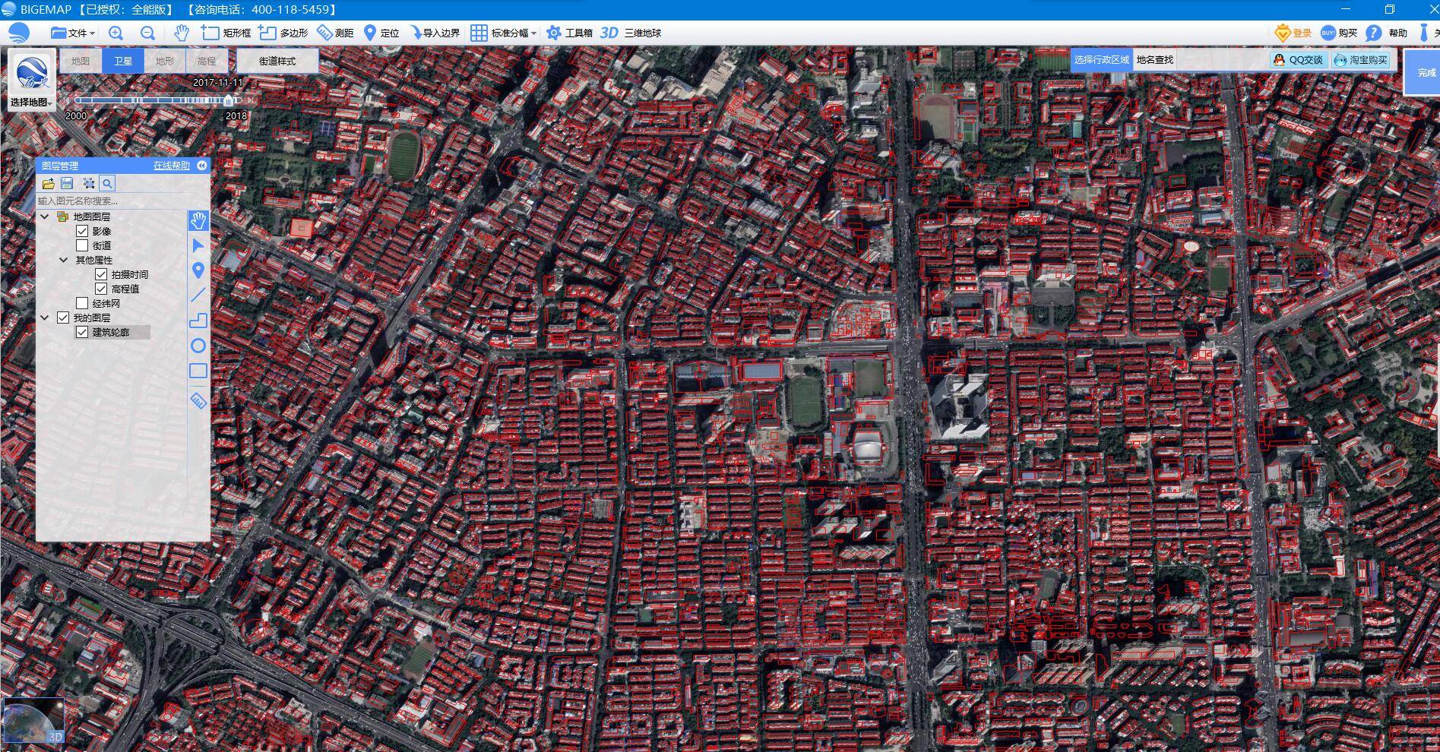Toggle the 我的图层 my layers checkbox
Screen dimensions: 1440x752
[63, 318]
